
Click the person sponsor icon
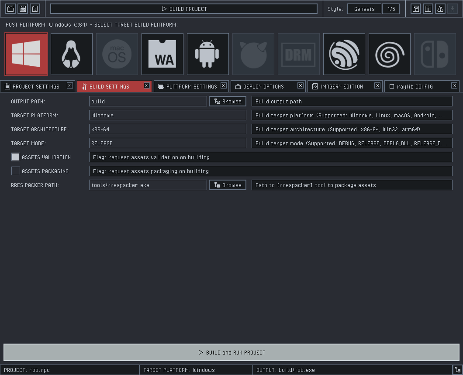click(x=453, y=9)
